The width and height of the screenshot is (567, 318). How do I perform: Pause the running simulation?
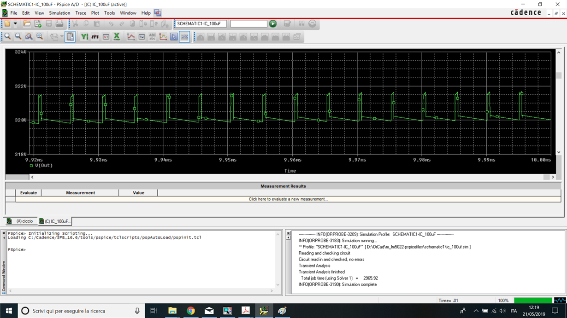[x=302, y=23]
